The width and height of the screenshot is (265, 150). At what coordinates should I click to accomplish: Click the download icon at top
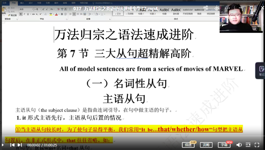(217, 8)
